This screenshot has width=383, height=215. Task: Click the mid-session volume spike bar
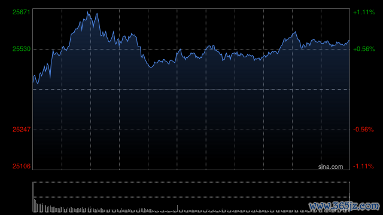(177, 208)
